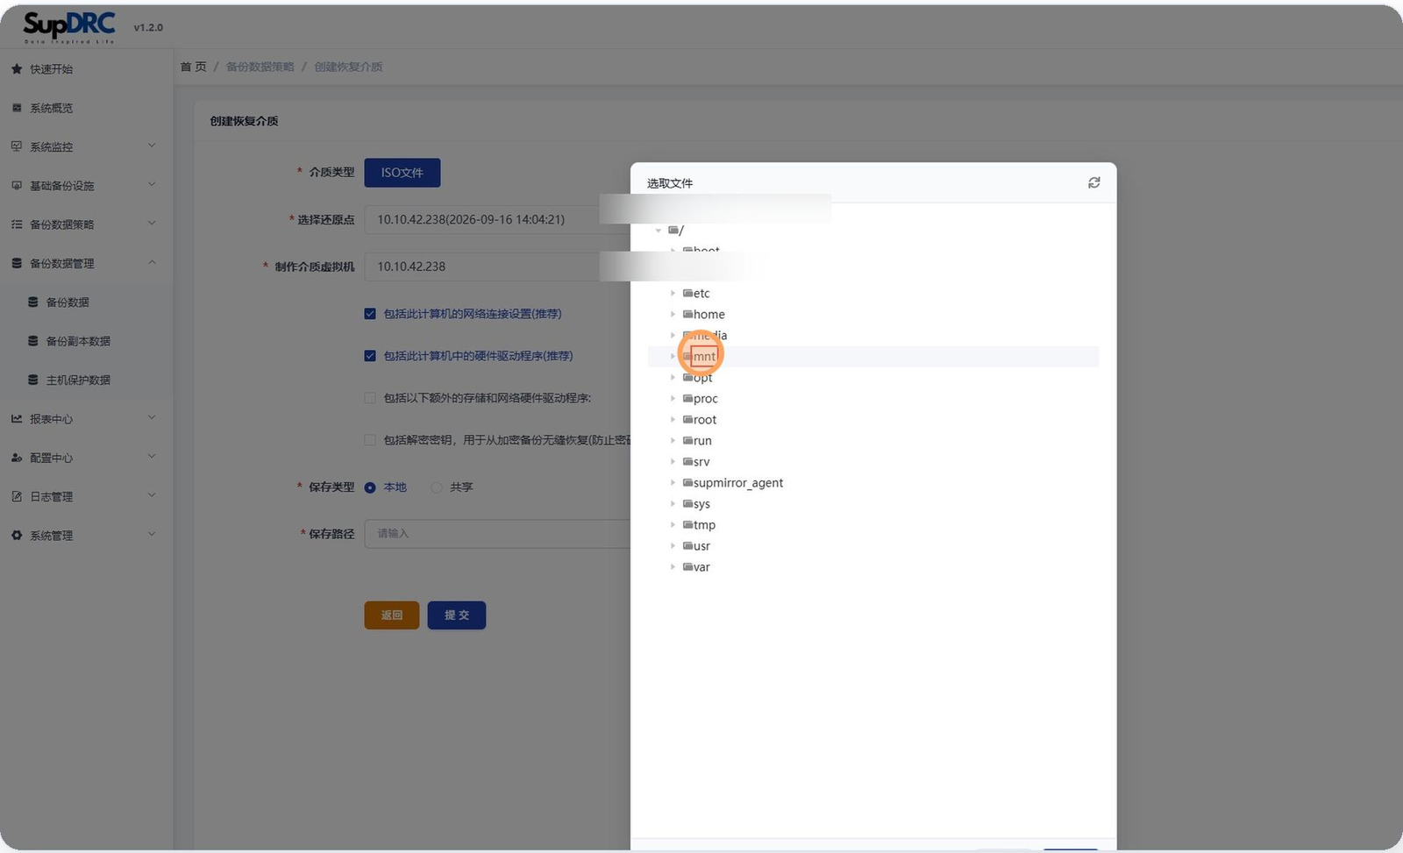Expand the sys folder arrow
The image size is (1403, 853).
(x=673, y=504)
